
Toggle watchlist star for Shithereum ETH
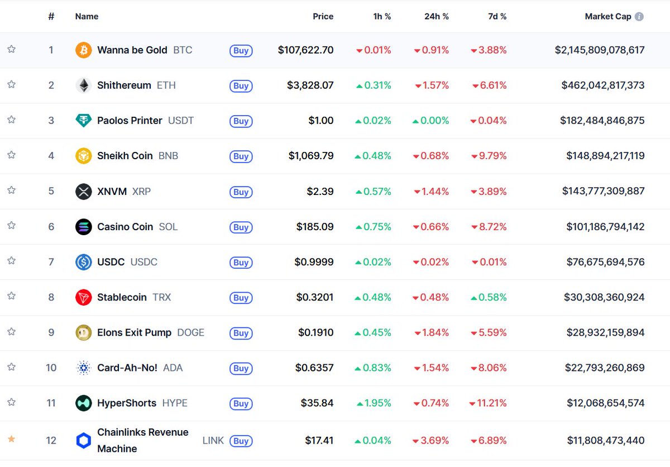click(11, 84)
